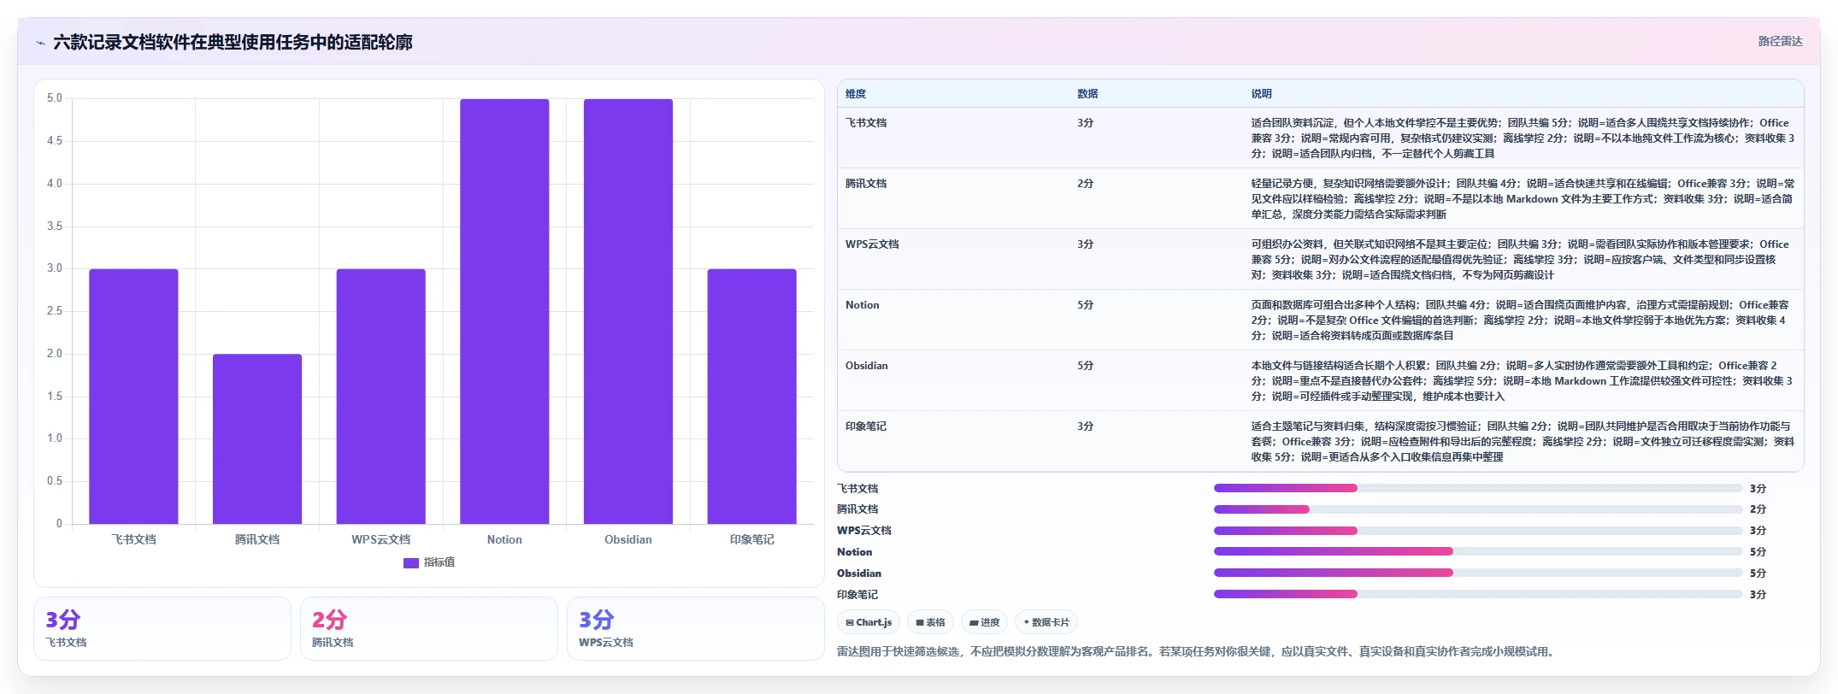Viewport: 1838px width, 694px height.
Task: Click the 3分 value in the 印象笔记 table row
Action: (x=1085, y=426)
